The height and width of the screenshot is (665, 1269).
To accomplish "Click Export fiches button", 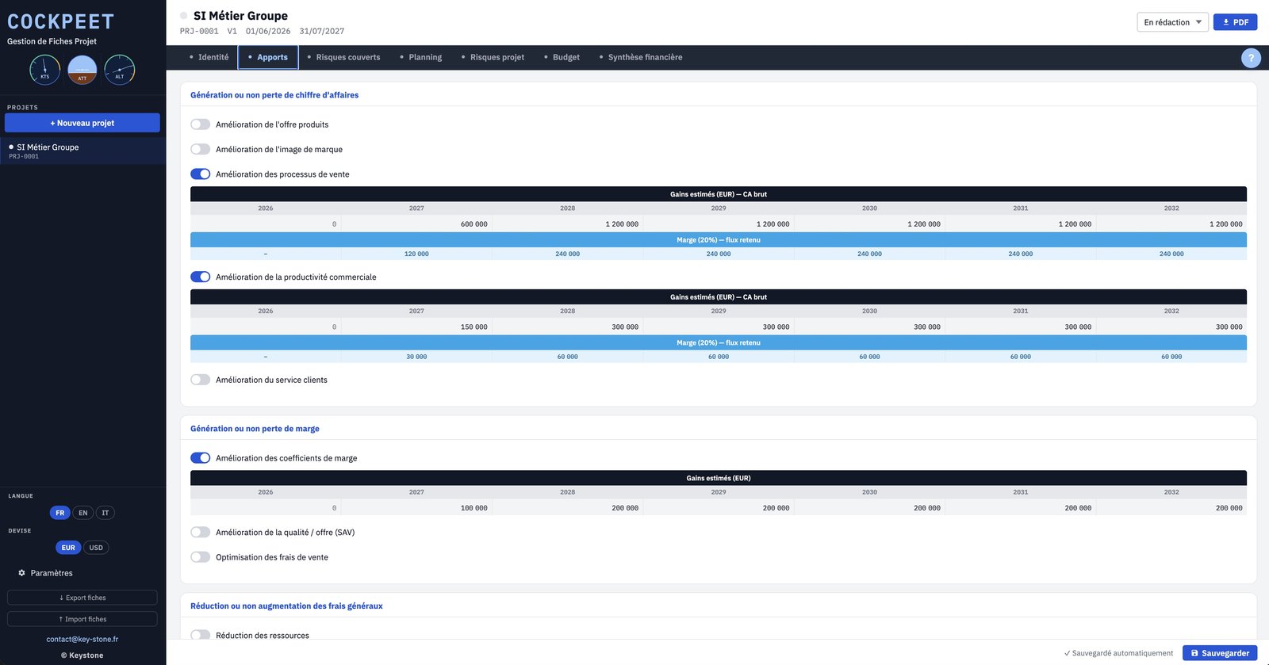I will click(82, 598).
